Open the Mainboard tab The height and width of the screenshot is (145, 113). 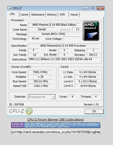pos(38,15)
